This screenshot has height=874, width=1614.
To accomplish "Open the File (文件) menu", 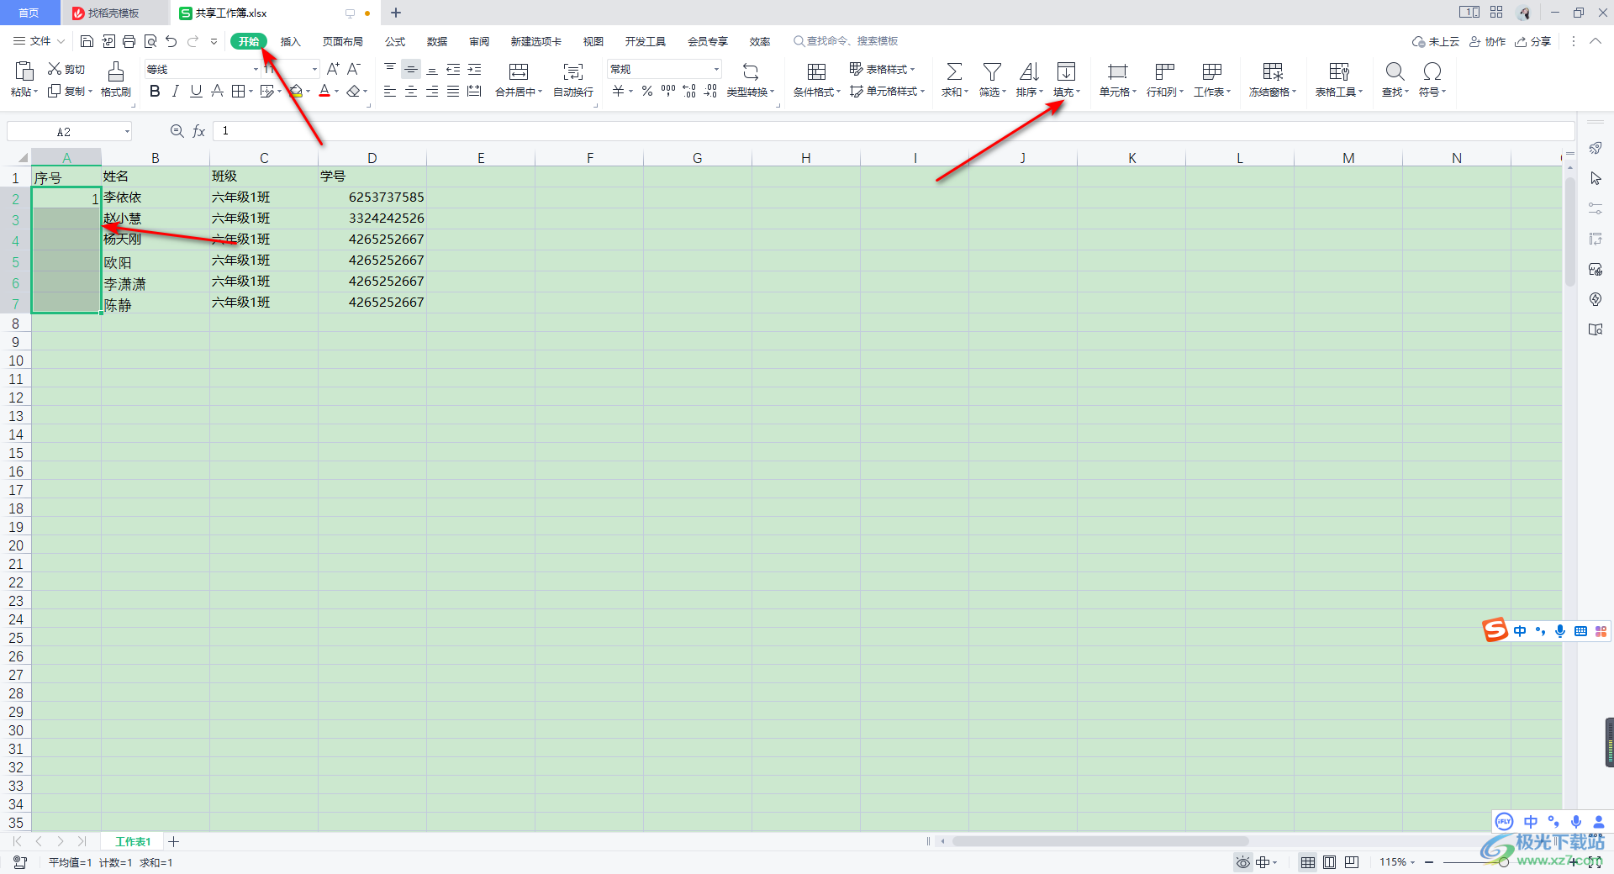I will (39, 41).
